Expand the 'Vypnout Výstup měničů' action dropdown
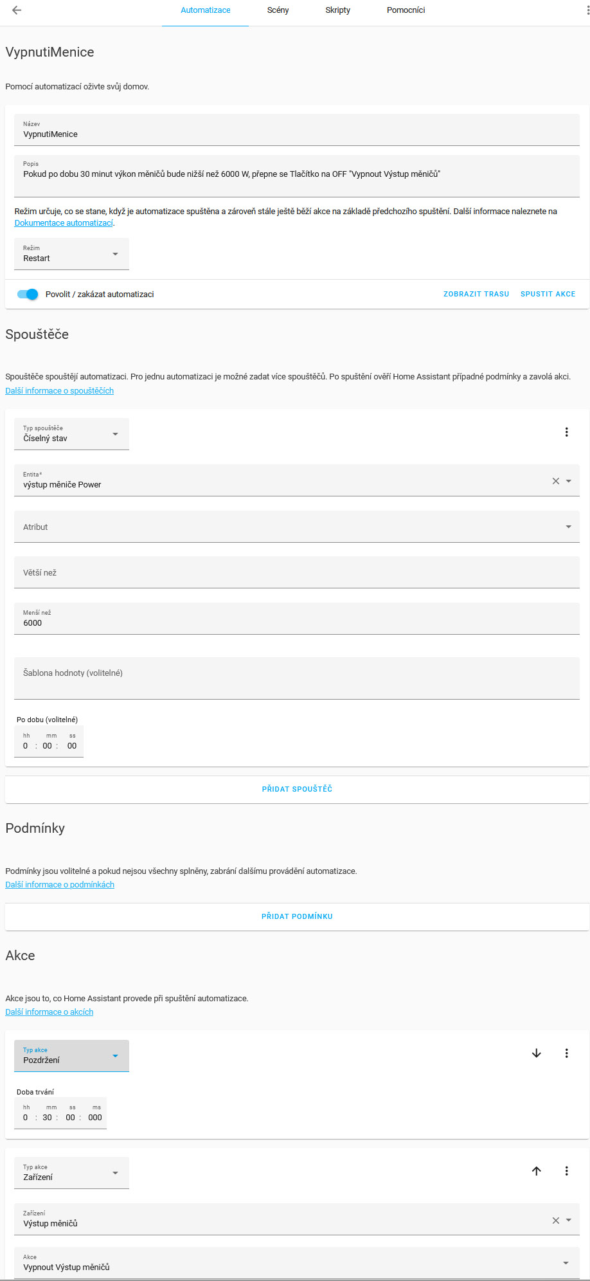Image resolution: width=590 pixels, height=1281 pixels. point(297,1263)
